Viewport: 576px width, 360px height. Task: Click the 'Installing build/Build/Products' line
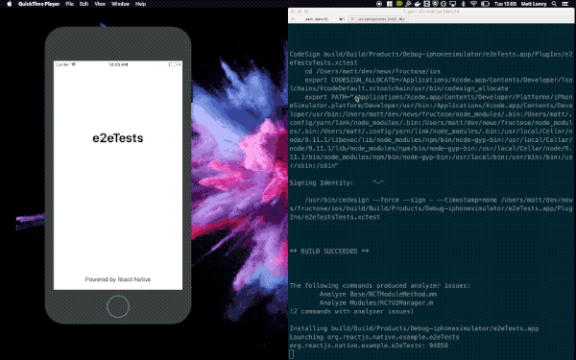click(x=414, y=328)
